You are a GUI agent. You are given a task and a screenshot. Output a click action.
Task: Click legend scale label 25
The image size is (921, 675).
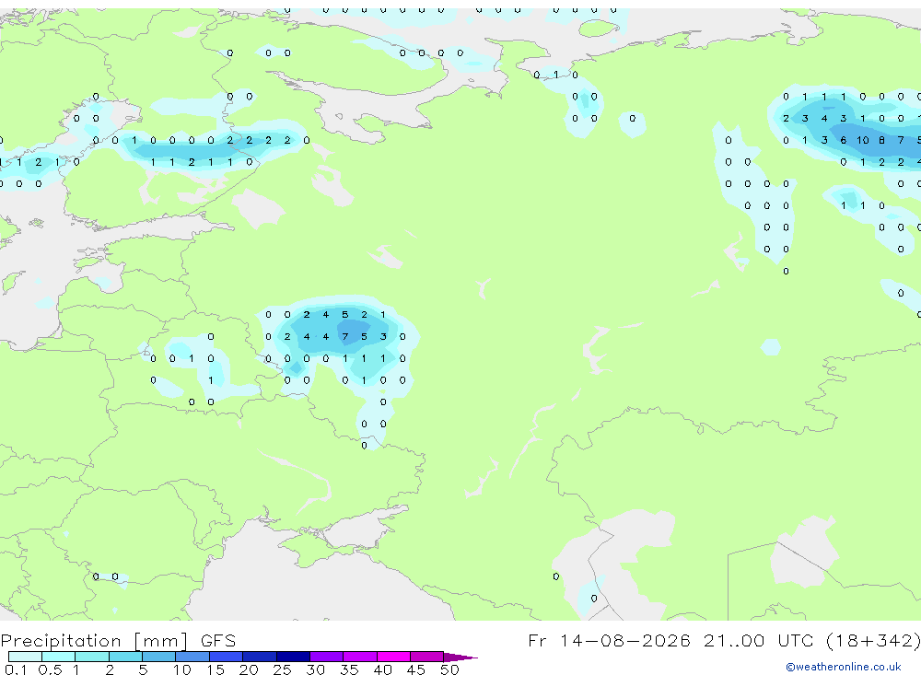point(282,669)
